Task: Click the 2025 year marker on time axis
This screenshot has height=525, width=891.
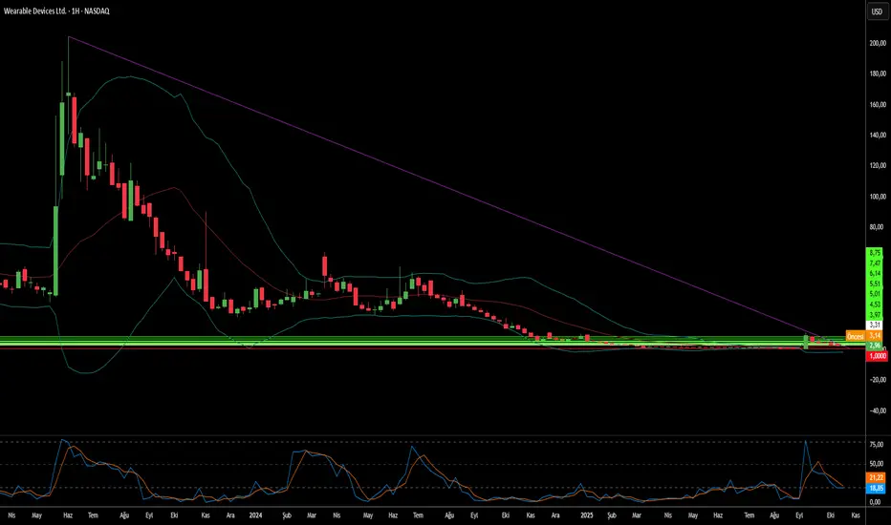Action: click(x=586, y=515)
